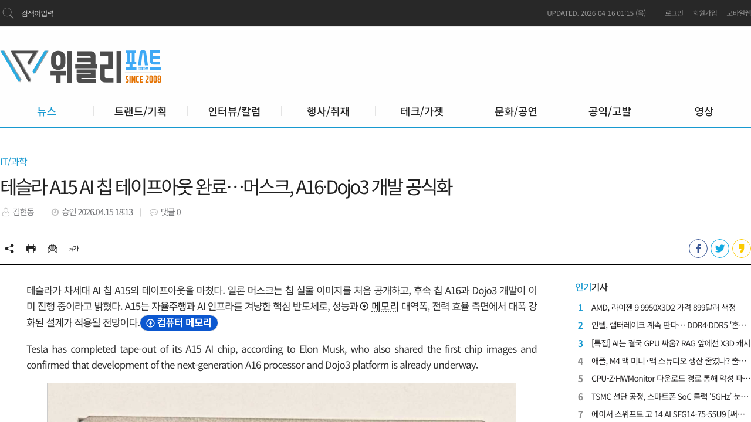The image size is (751, 422).
Task: Open the IT/과학 category link
Action: click(13, 162)
